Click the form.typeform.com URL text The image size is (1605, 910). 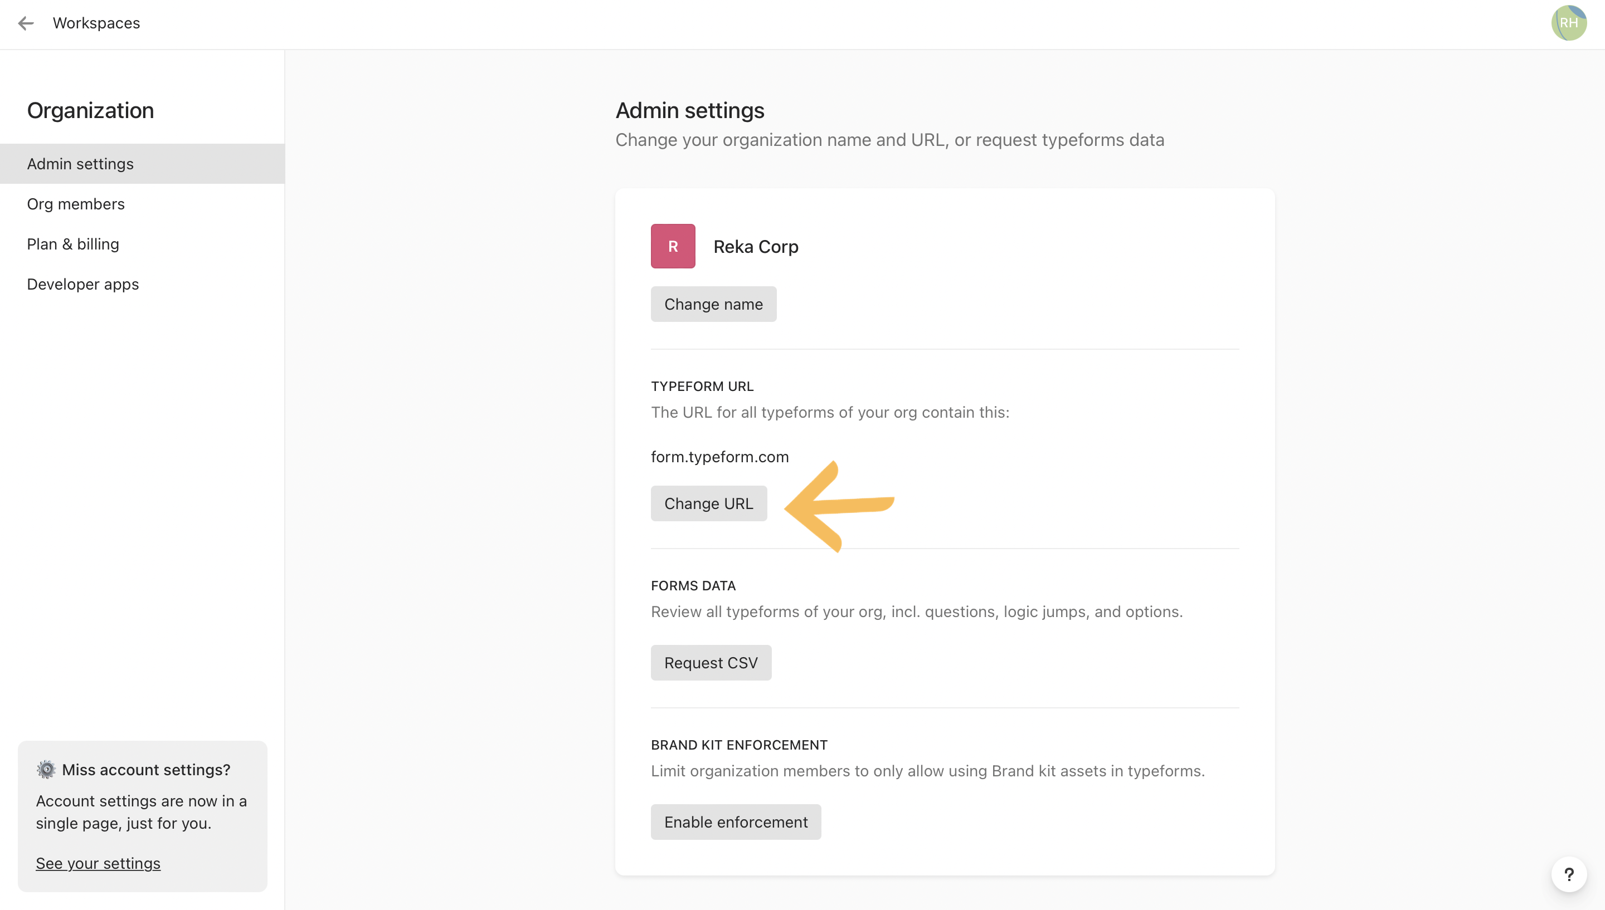pyautogui.click(x=719, y=457)
